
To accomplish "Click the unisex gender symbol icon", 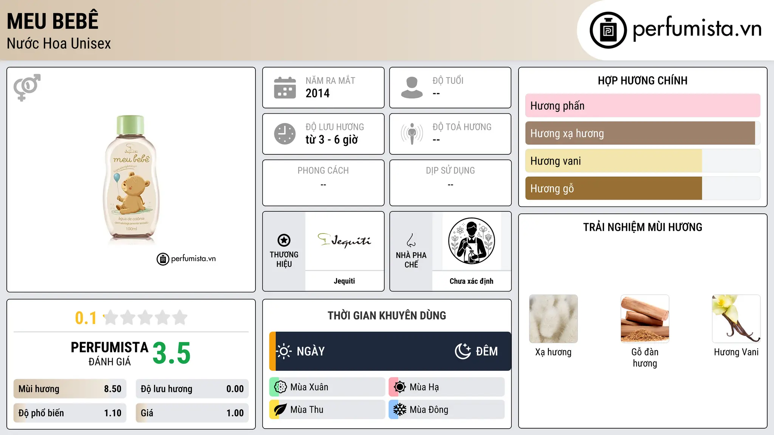I will point(27,88).
